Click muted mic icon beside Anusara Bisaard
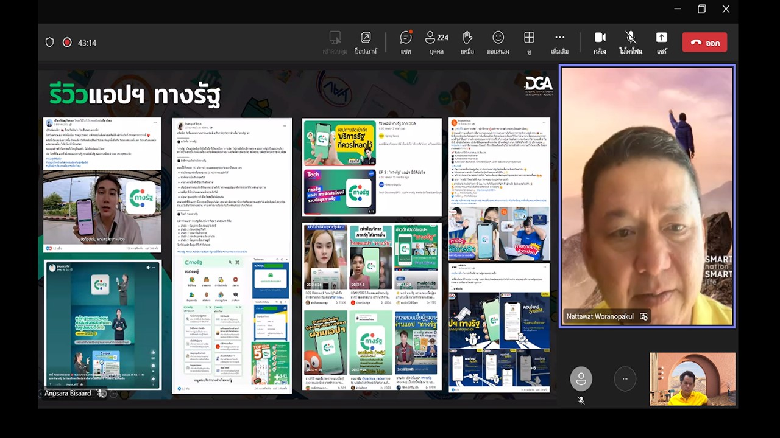Viewport: 780px width, 438px height. pos(101,394)
